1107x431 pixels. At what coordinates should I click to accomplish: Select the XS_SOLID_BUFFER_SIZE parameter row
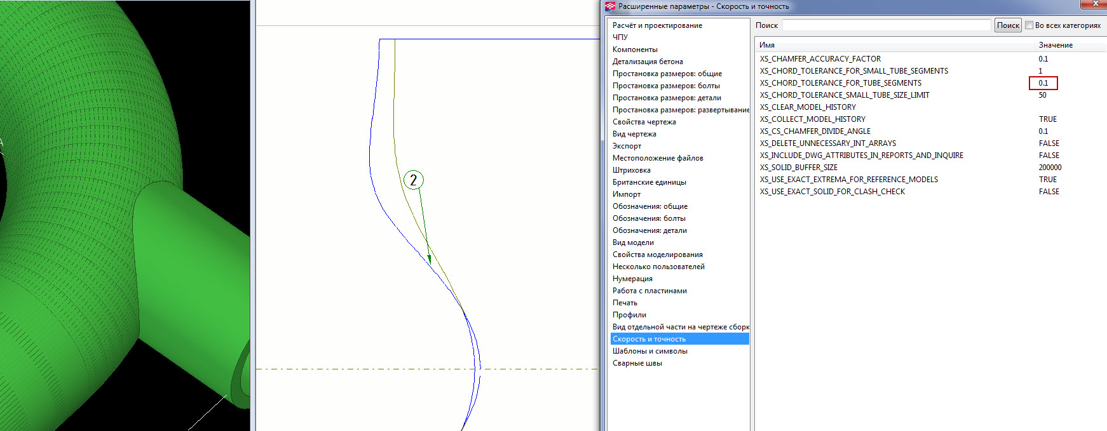tap(798, 168)
